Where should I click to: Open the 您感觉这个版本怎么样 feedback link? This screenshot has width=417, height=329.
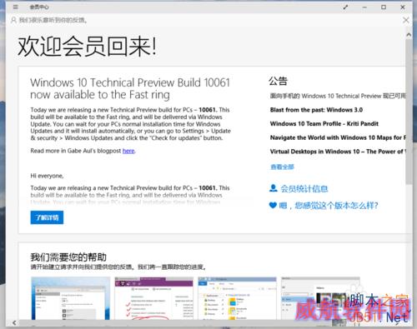(x=329, y=206)
